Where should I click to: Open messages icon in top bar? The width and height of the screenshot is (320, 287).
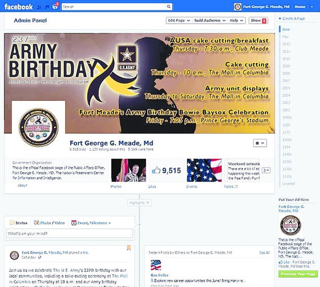tap(47, 7)
